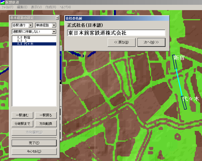The width and height of the screenshot is (202, 161).
Task: Click the cyan track between 新宿 and 代々木
Action: click(x=179, y=82)
